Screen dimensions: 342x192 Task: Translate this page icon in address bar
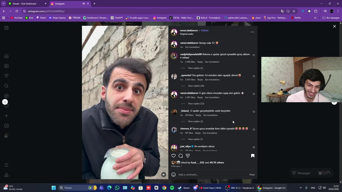click(282, 11)
